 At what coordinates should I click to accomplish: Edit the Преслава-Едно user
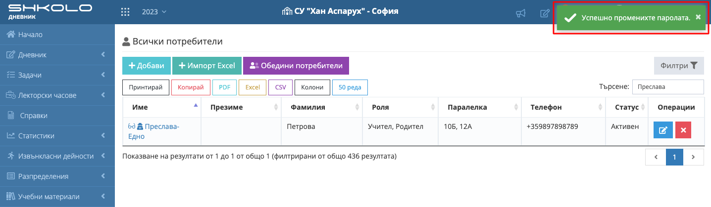[663, 130]
